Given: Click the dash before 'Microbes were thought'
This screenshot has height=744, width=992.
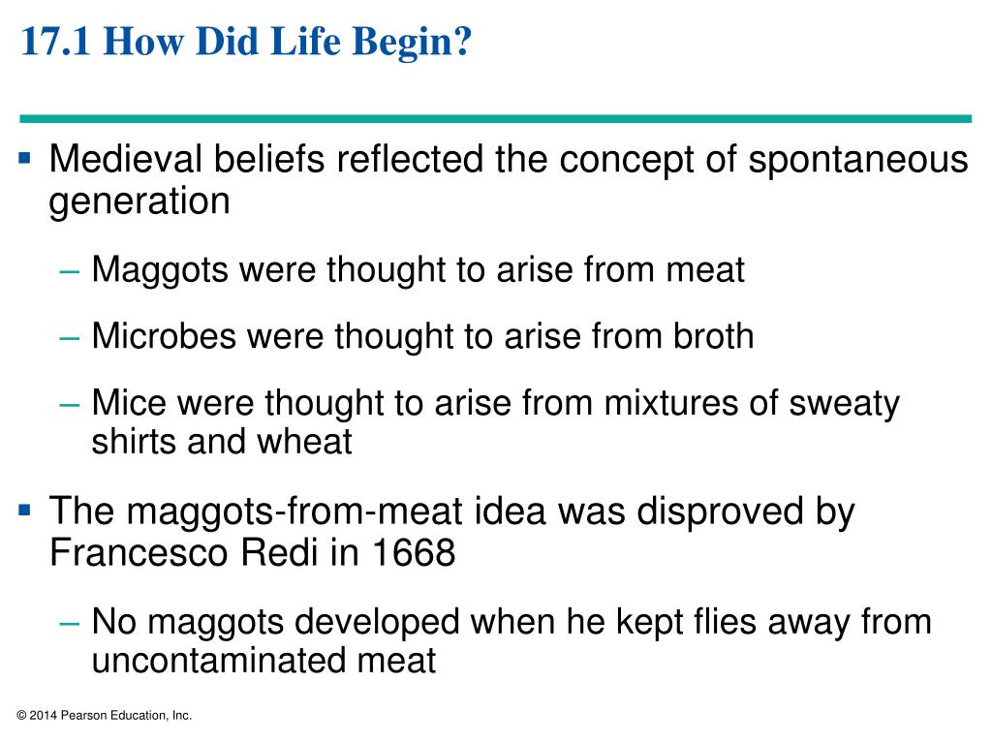Looking at the screenshot, I should (x=69, y=338).
